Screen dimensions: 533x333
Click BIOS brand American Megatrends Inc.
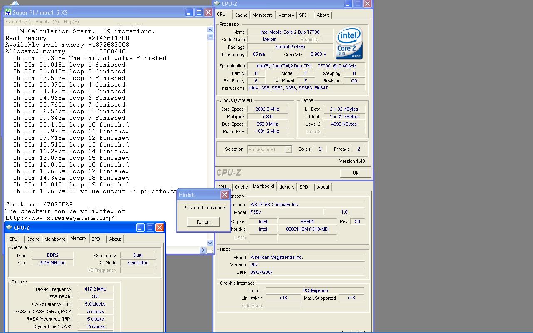(307, 257)
